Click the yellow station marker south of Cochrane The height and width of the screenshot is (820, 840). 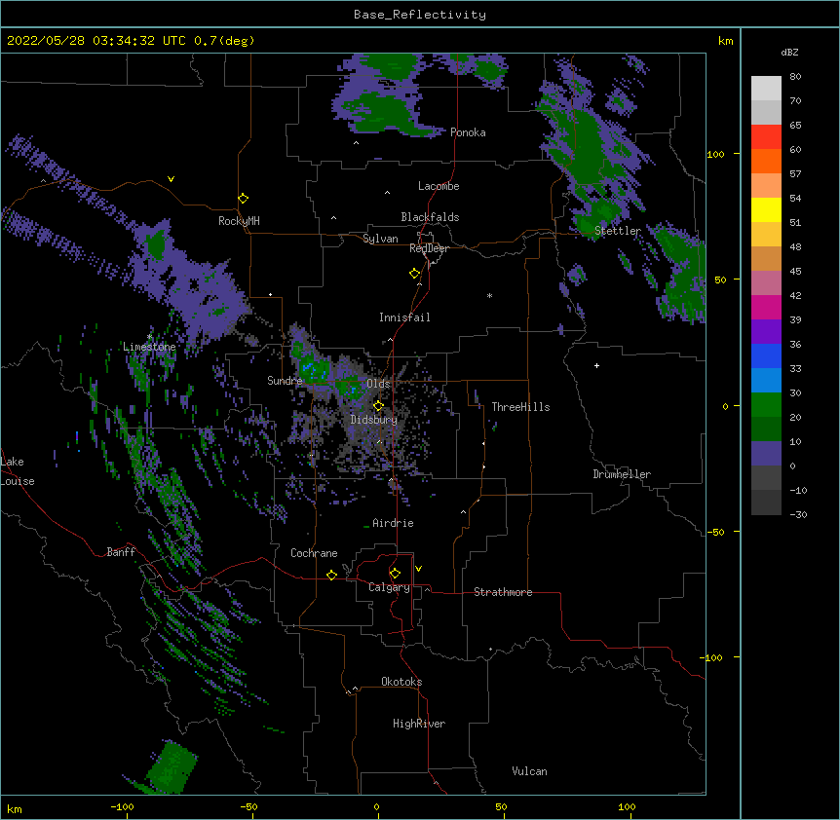331,576
